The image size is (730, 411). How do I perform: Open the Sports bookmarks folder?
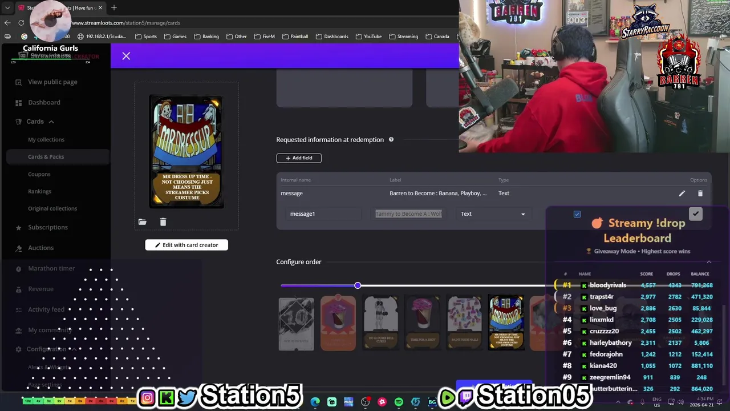coord(146,37)
